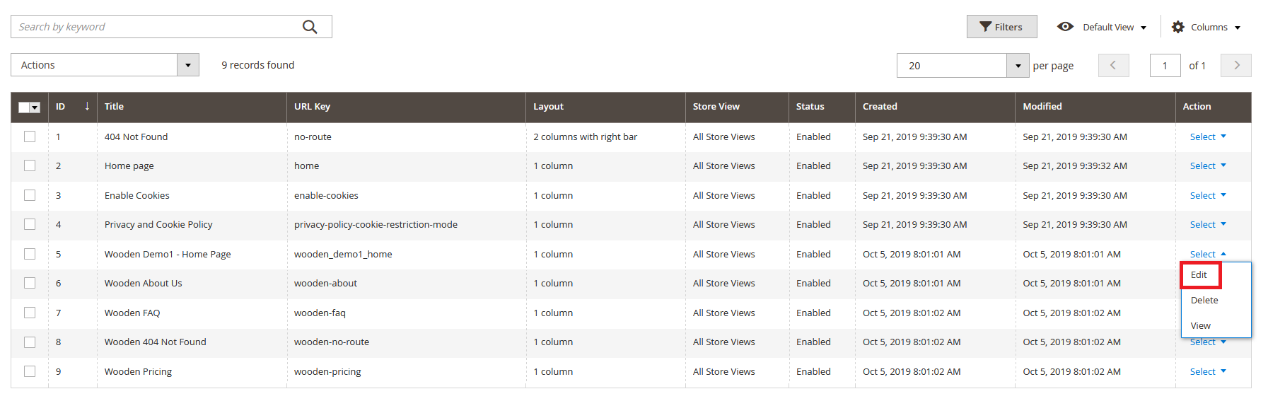Sort by ID column arrow
The image size is (1268, 401).
[x=87, y=106]
